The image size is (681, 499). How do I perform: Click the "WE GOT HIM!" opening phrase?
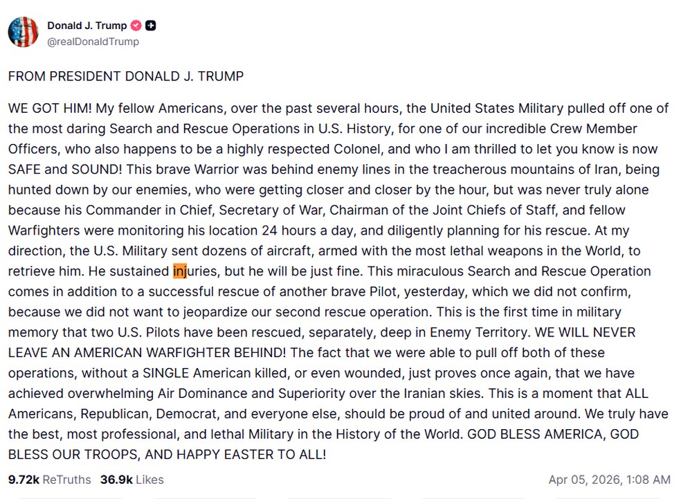pyautogui.click(x=50, y=109)
